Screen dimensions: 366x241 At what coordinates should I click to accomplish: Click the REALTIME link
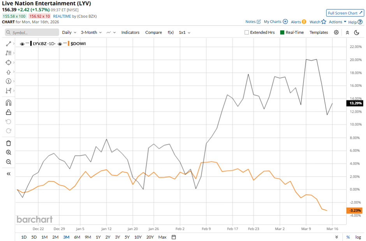click(62, 16)
